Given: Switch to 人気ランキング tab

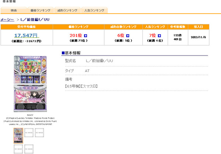Looking at the screenshot, I should point(94,10).
